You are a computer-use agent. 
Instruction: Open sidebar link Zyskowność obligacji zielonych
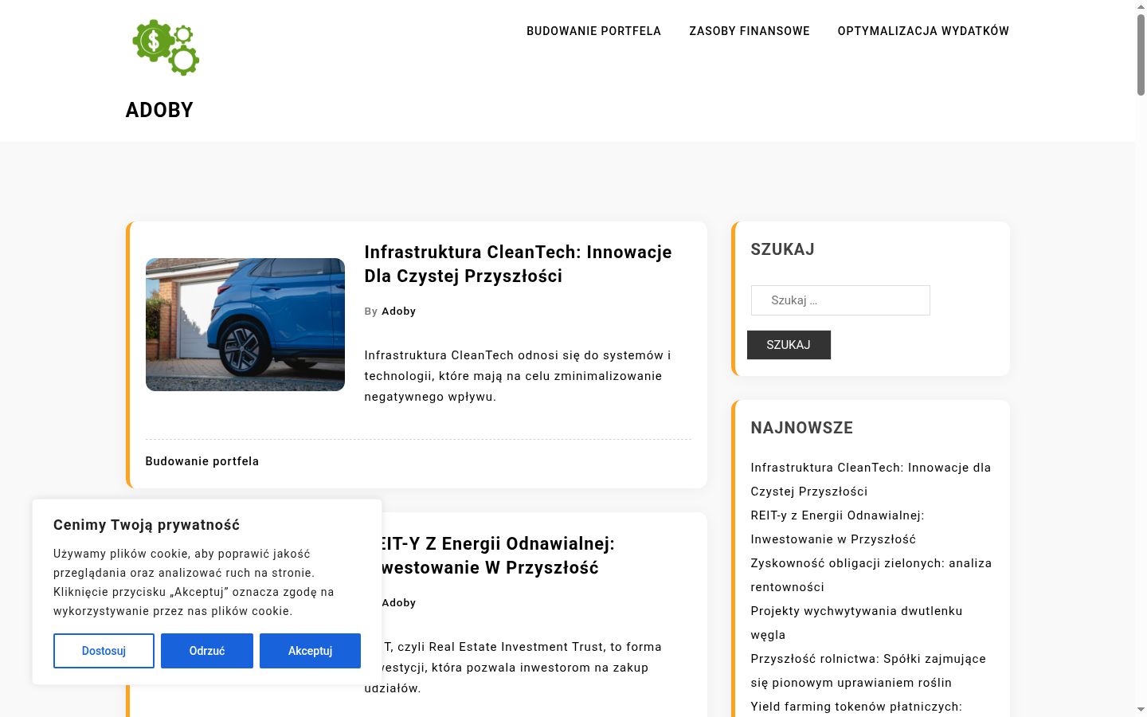[x=871, y=575]
